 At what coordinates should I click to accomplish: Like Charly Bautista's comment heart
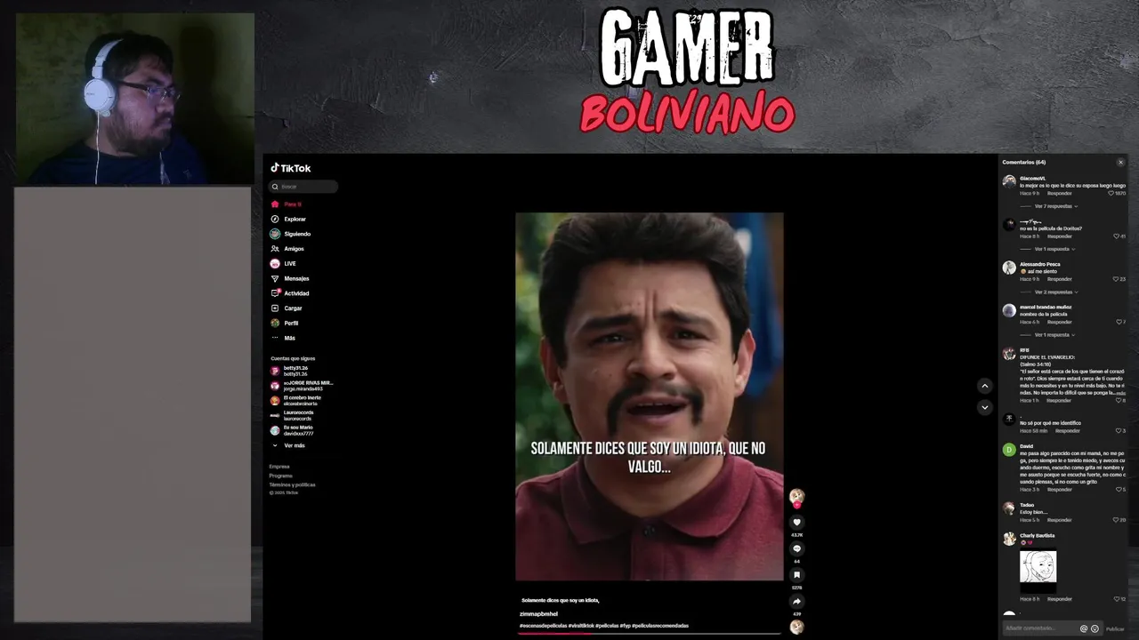[x=1118, y=599]
